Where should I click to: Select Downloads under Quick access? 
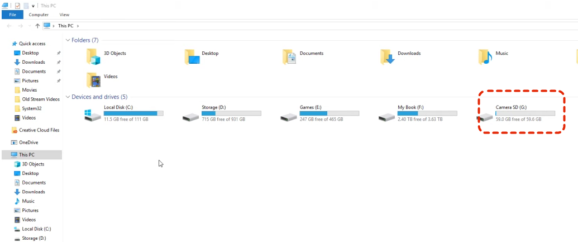click(x=34, y=62)
